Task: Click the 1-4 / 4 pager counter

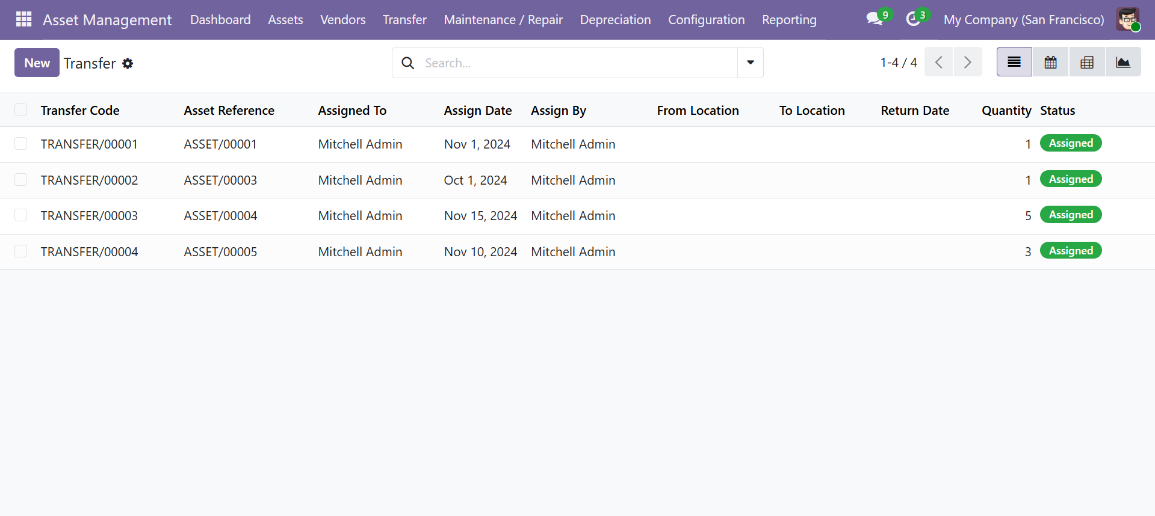Action: (898, 63)
